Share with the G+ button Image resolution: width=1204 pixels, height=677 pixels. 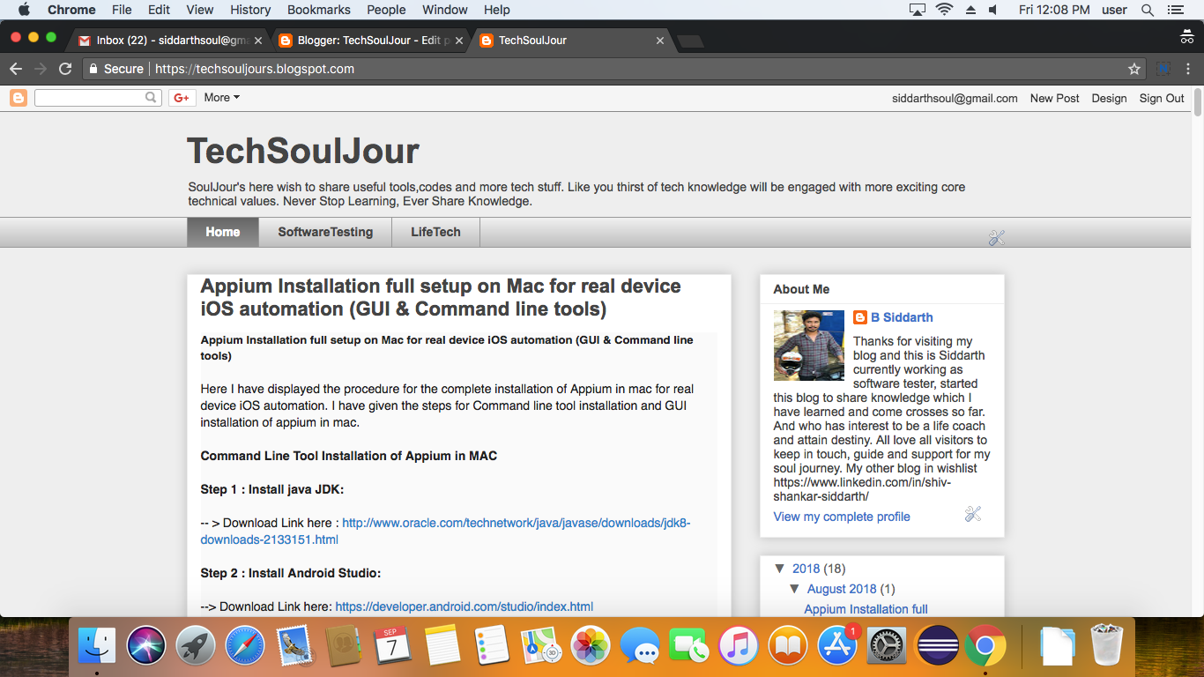pos(182,98)
